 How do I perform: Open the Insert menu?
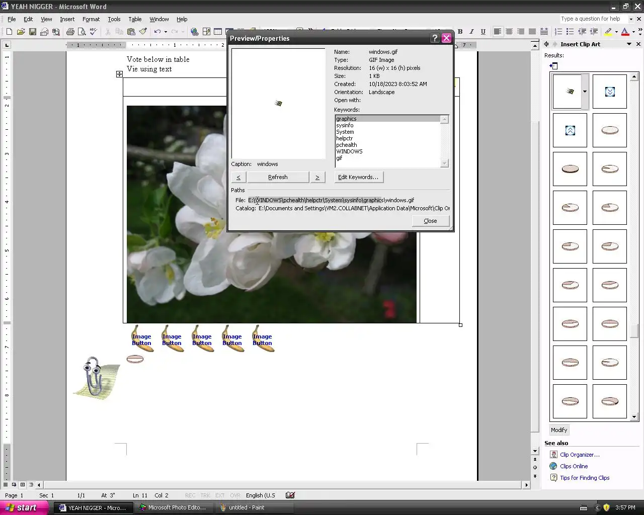tap(67, 19)
